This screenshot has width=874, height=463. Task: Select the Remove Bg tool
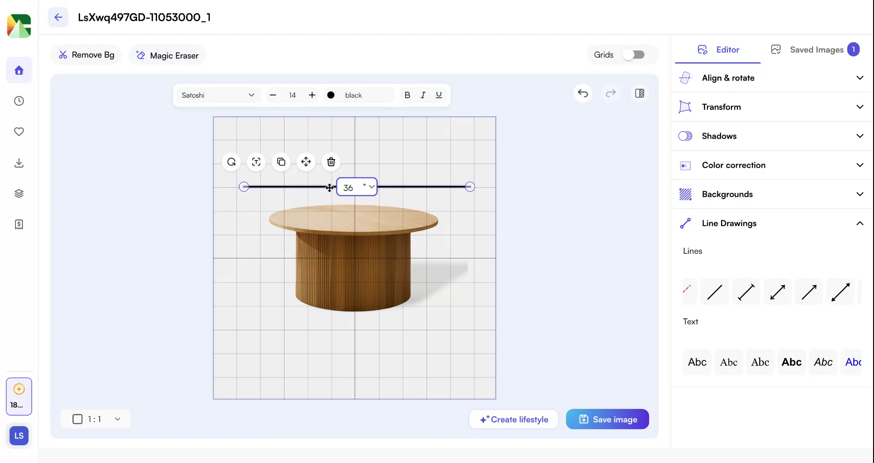tap(86, 55)
